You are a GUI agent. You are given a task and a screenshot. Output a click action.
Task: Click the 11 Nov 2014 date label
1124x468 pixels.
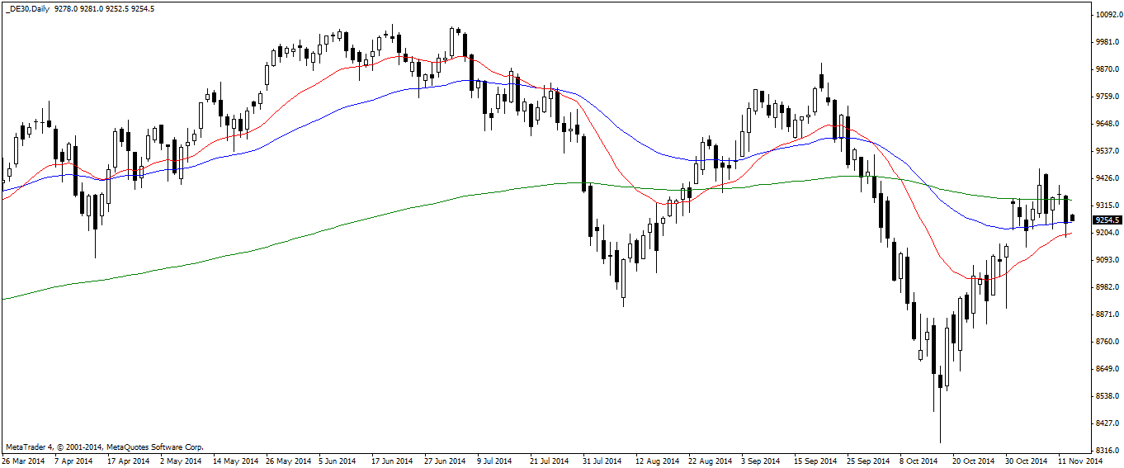1079,461
